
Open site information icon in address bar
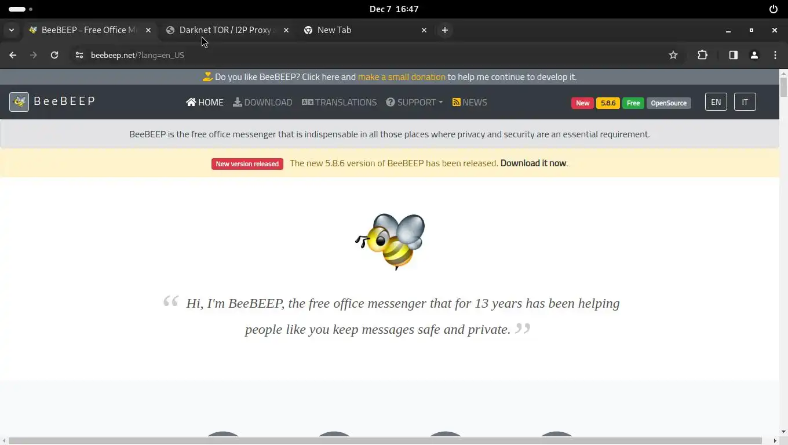click(79, 55)
